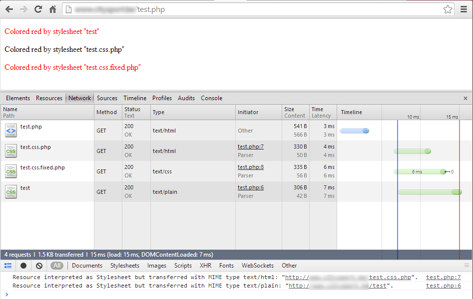This screenshot has height=299, width=473.
Task: Filter requests by Scripts
Action: [x=183, y=266]
